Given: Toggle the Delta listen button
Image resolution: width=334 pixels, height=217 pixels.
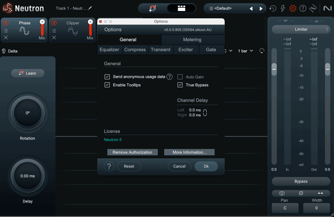Looking at the screenshot, I should point(10,51).
